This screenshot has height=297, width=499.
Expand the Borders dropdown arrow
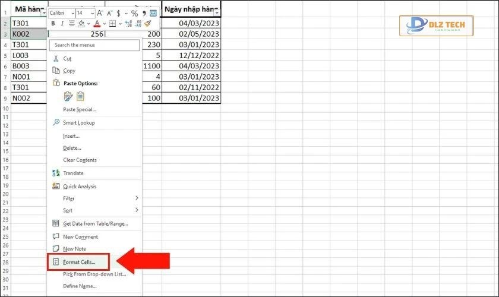pos(120,24)
